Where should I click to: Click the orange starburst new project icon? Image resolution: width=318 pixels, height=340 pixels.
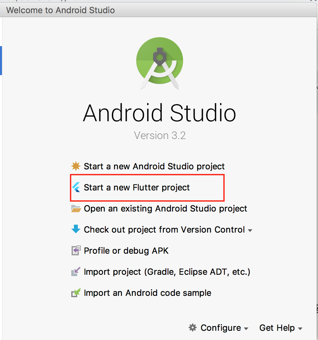click(76, 166)
